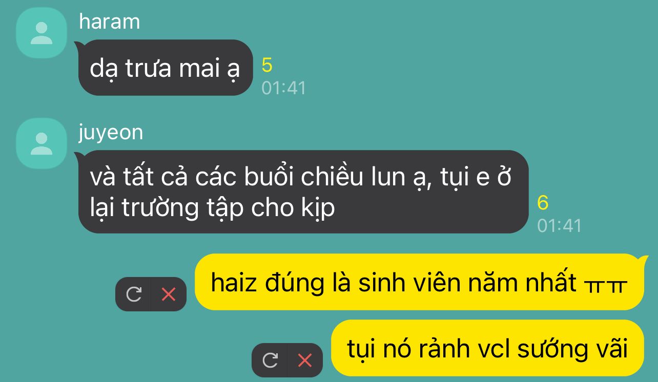Click the 01:41 timestamp beside haram's message
The width and height of the screenshot is (658, 382).
click(283, 88)
